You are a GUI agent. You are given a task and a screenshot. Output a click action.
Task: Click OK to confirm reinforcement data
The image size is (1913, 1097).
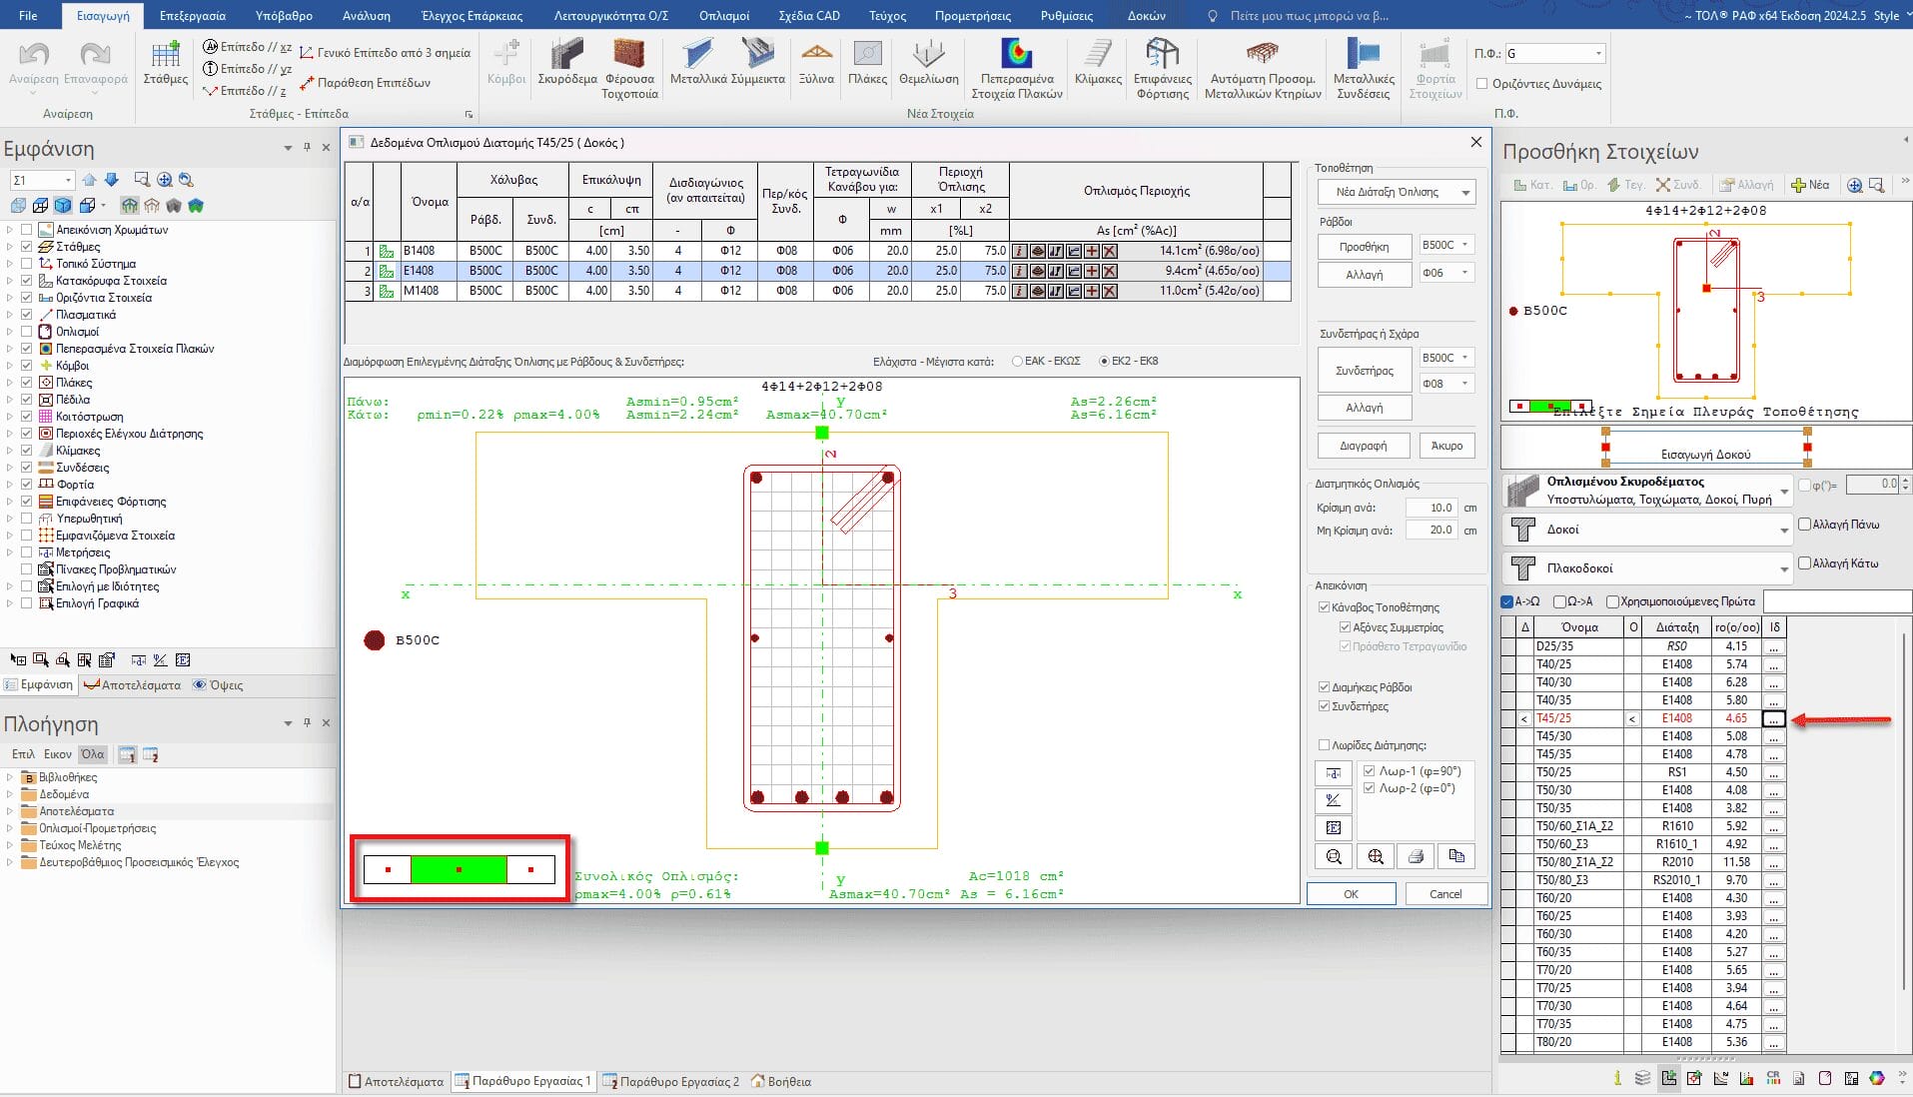pos(1351,894)
